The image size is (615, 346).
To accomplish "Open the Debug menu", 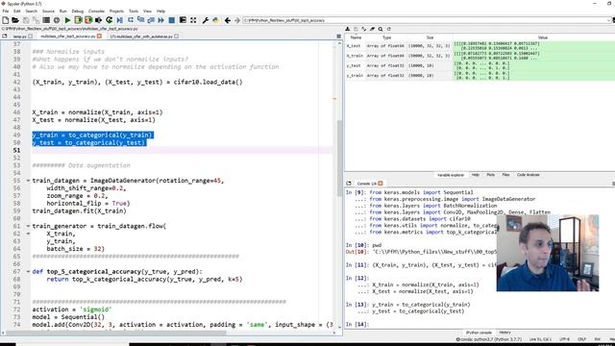I will (x=78, y=11).
